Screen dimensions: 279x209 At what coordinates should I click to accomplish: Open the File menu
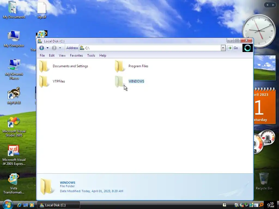(x=42, y=56)
